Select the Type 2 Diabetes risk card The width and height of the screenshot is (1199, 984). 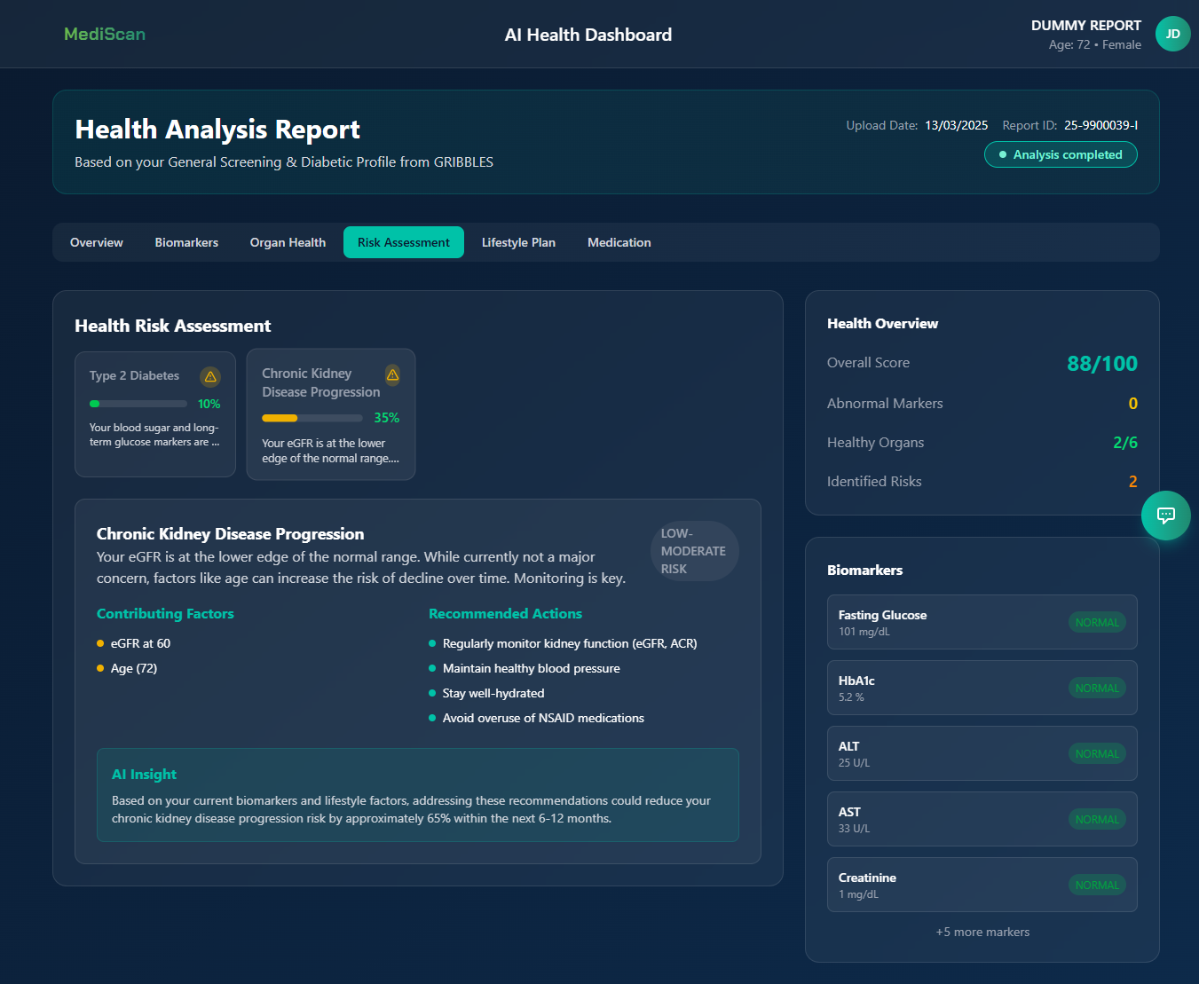155,414
